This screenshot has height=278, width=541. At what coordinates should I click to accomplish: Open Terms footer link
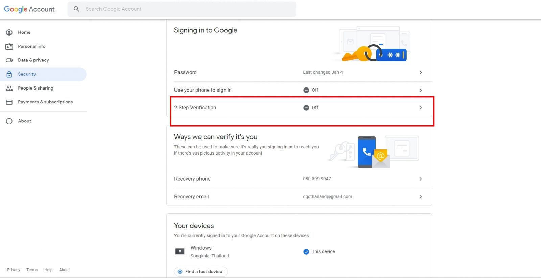(x=32, y=270)
